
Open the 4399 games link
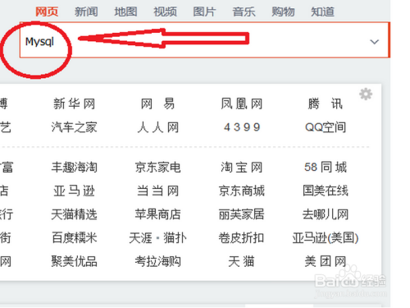coord(242,127)
